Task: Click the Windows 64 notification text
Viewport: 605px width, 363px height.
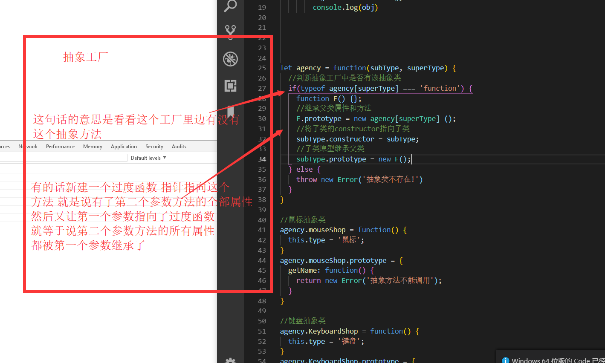Action: [x=558, y=360]
